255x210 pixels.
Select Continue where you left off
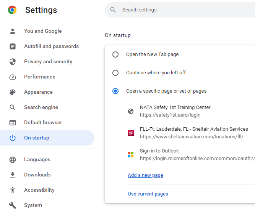coord(115,73)
